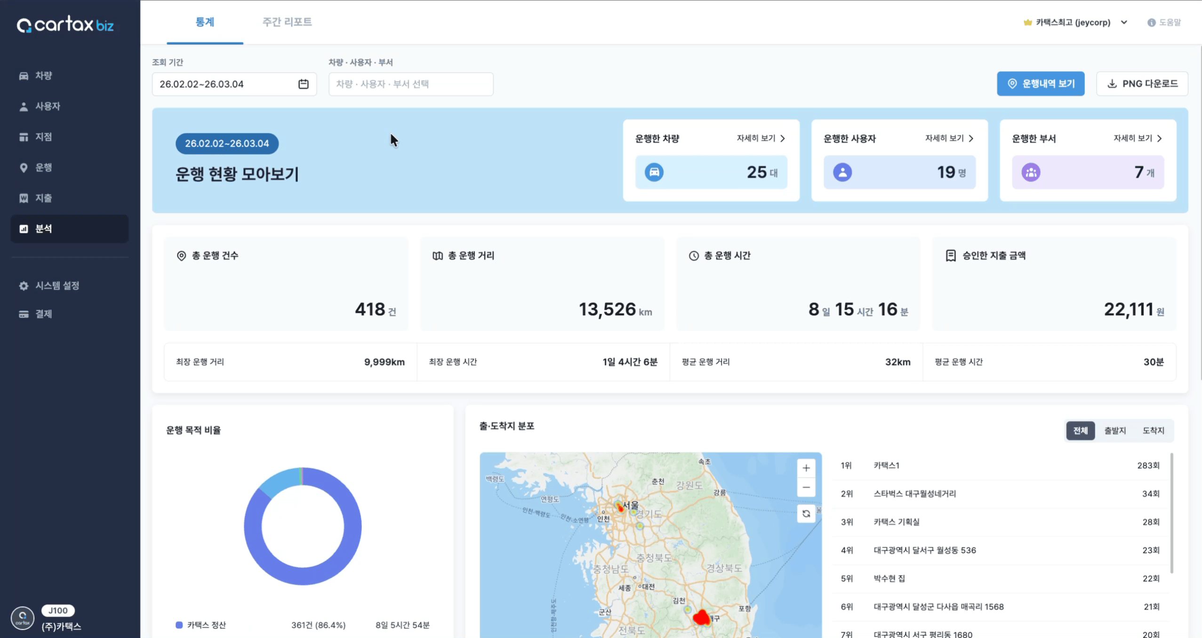Reset the map with refresh icon
The height and width of the screenshot is (638, 1202).
tap(806, 513)
